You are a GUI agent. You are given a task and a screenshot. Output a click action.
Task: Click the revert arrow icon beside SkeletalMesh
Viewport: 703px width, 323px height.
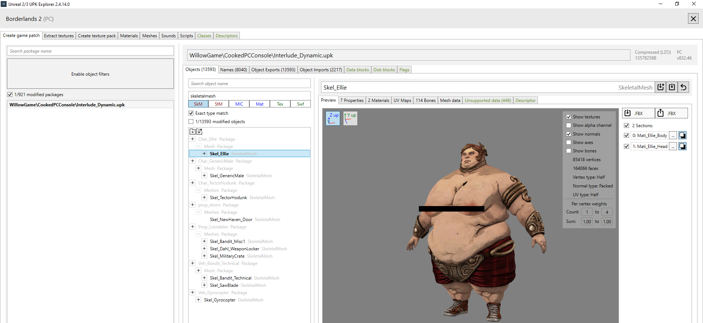tap(683, 87)
